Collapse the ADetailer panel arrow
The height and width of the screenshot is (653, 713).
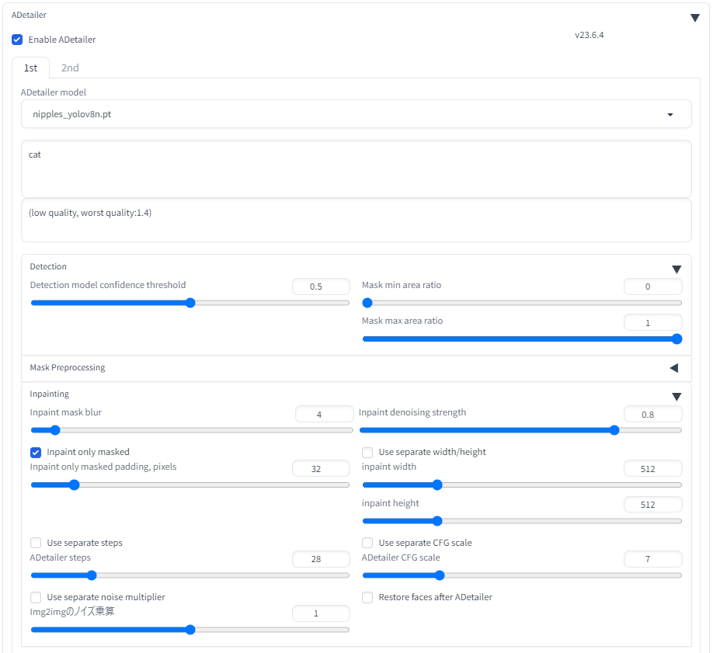pyautogui.click(x=694, y=18)
